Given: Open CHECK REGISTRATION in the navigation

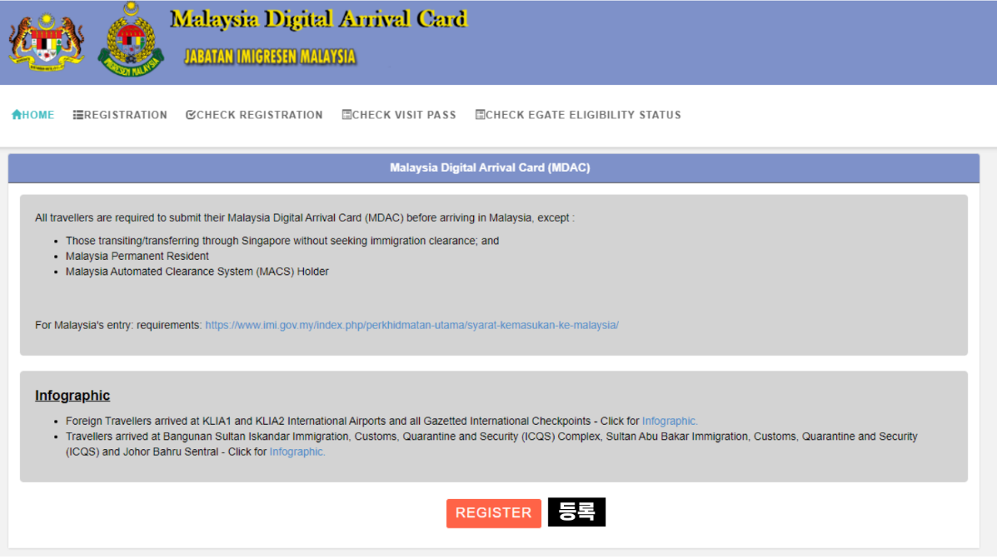Looking at the screenshot, I should (254, 115).
